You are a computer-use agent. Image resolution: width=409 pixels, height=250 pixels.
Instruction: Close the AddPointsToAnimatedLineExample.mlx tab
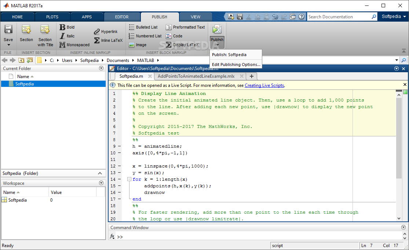click(241, 76)
